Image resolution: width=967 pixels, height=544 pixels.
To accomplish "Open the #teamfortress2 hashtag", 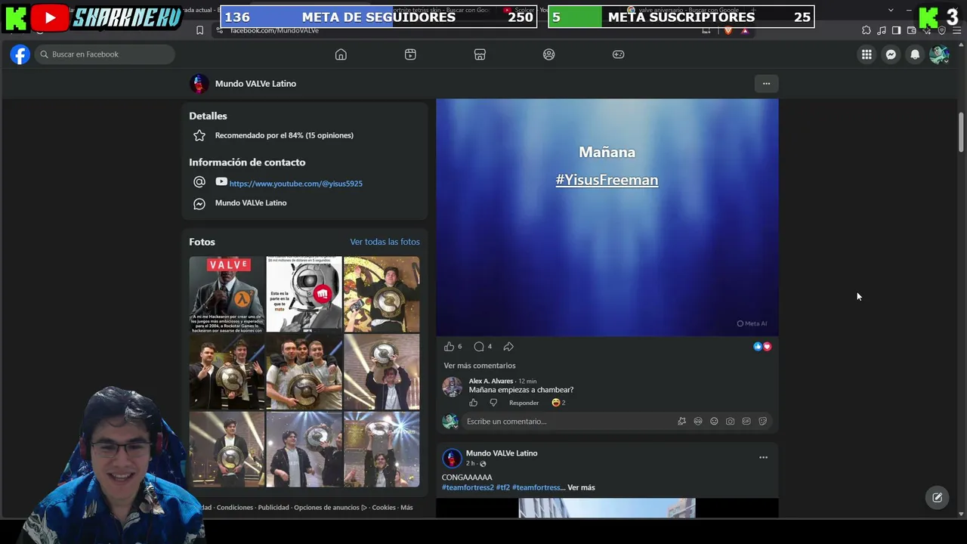I will [x=468, y=487].
